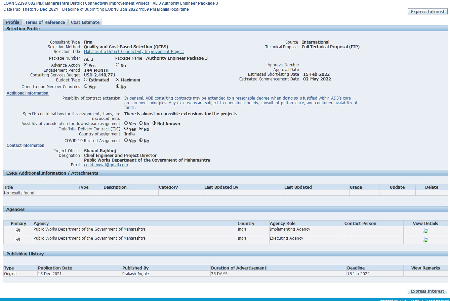This screenshot has width=450, height=301.
Task: Toggle Primary checkbox for Executing Agency
Action: point(18,239)
